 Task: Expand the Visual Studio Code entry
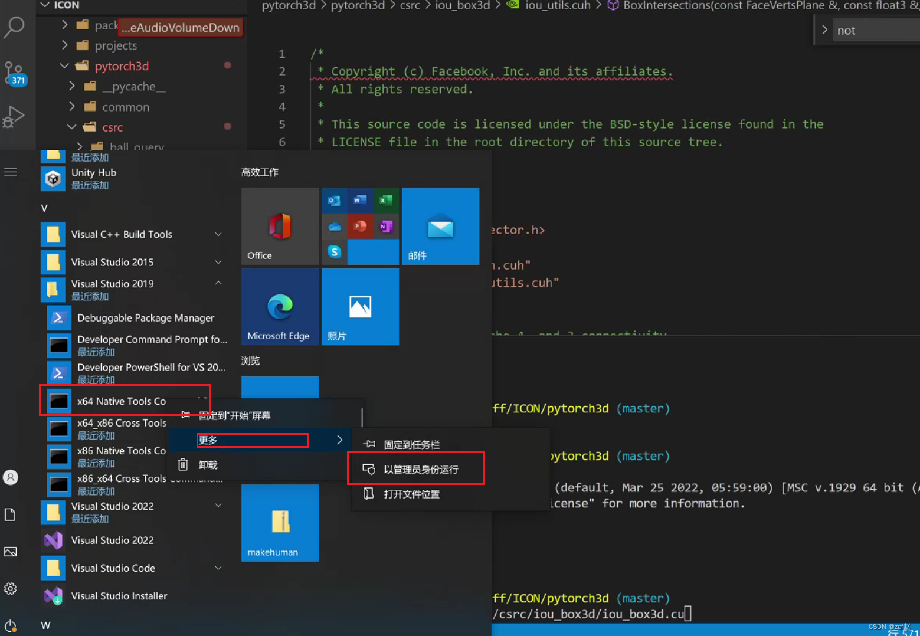(218, 568)
